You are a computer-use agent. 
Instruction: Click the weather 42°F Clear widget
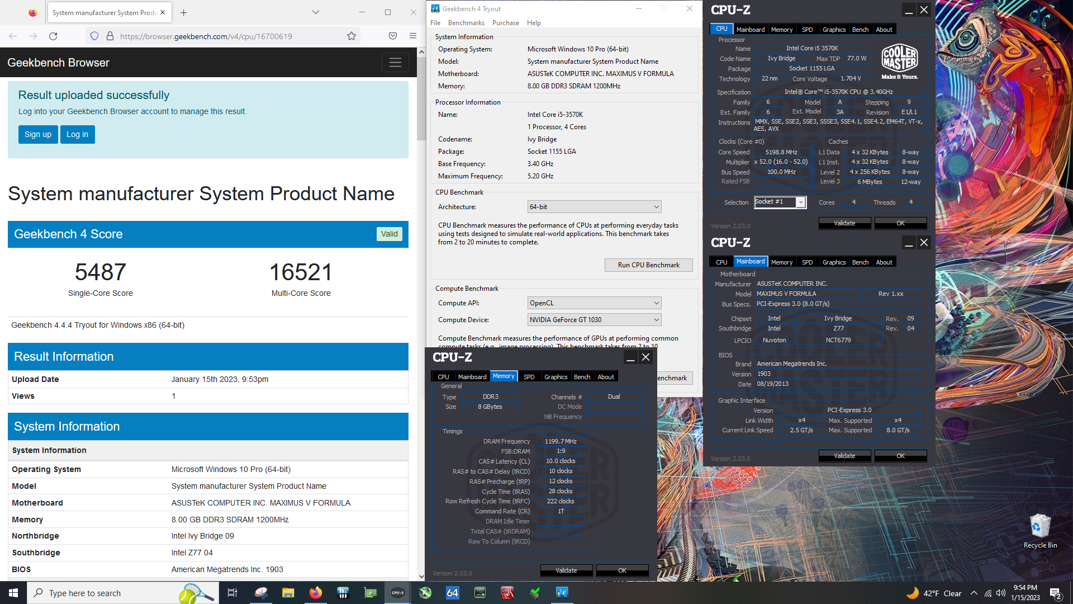point(933,593)
